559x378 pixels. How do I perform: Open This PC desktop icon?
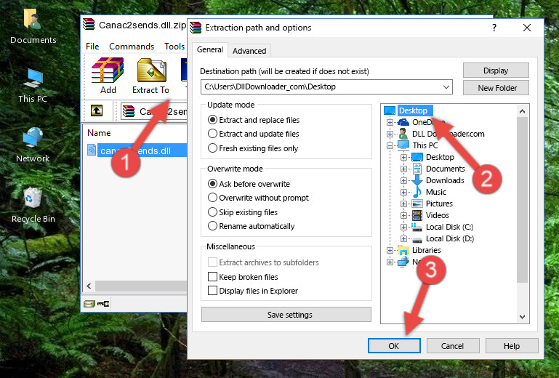[x=33, y=86]
